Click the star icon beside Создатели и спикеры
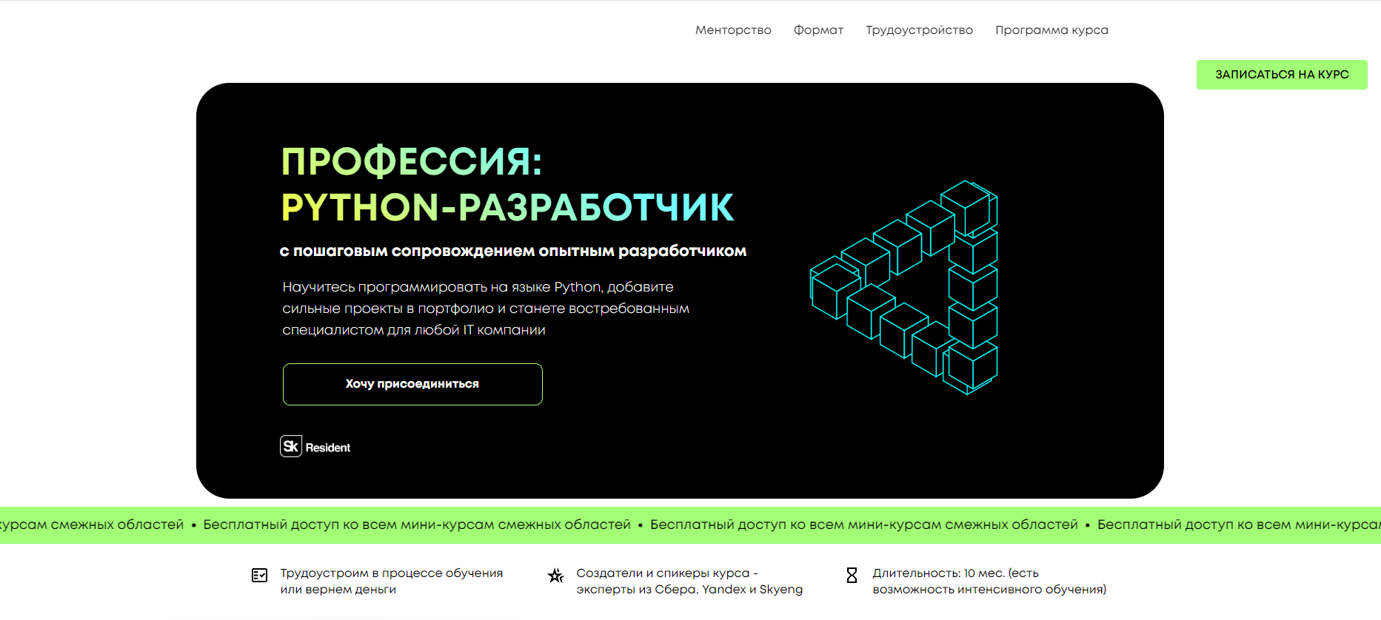 (555, 575)
